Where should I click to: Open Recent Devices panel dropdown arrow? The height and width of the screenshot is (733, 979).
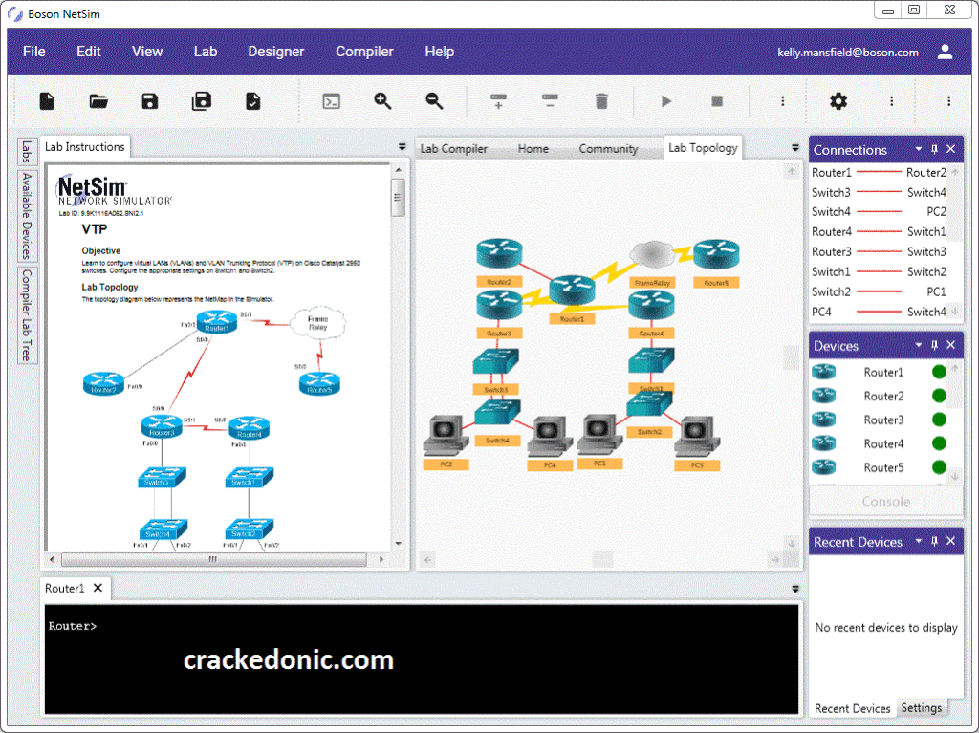pos(919,541)
